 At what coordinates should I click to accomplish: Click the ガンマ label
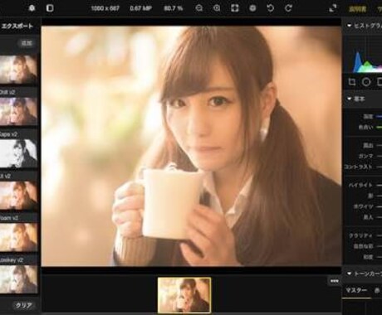tap(365, 156)
